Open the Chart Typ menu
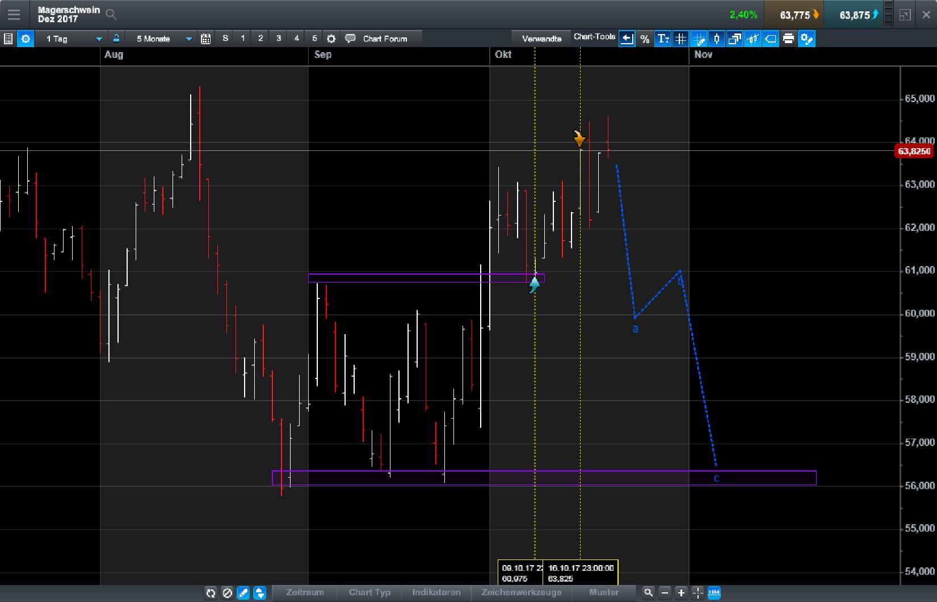The image size is (937, 602). click(369, 592)
